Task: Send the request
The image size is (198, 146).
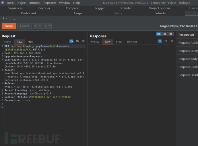Action: click(9, 26)
